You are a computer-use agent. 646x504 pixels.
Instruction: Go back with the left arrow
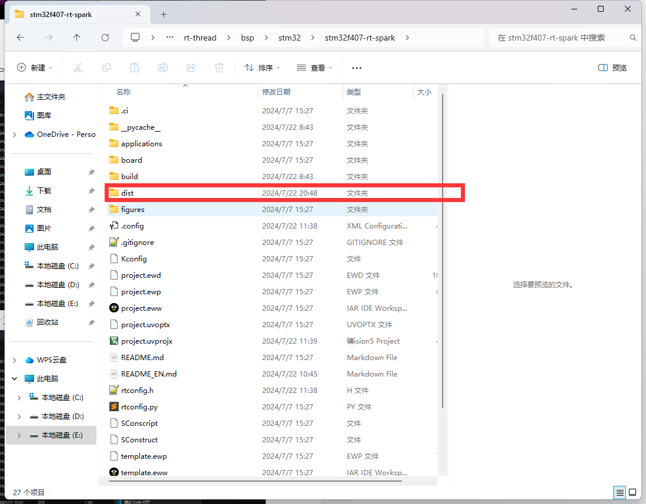21,38
